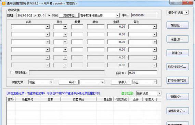Click second row 单价 field
195x125 pixels.
click(96, 34)
